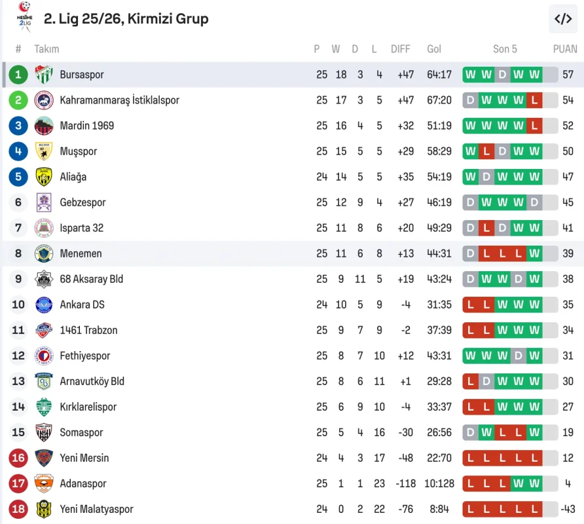Click the DIFF column header
This screenshot has height=524, width=584.
[400, 49]
